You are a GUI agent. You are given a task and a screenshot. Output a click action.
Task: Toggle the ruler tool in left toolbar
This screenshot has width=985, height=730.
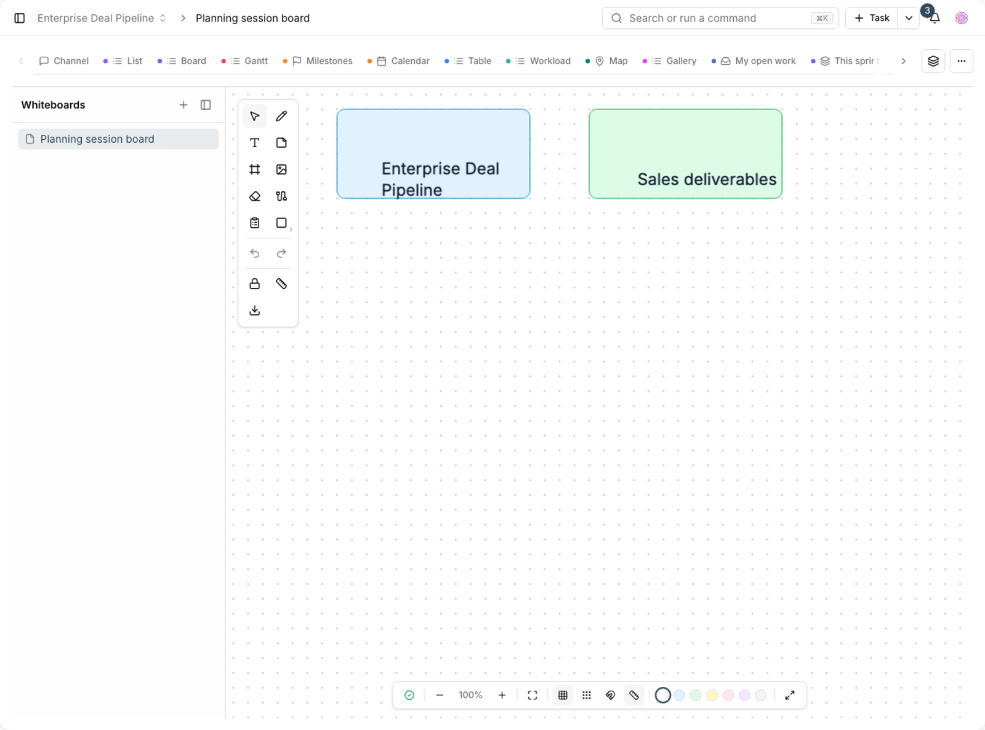(x=281, y=284)
